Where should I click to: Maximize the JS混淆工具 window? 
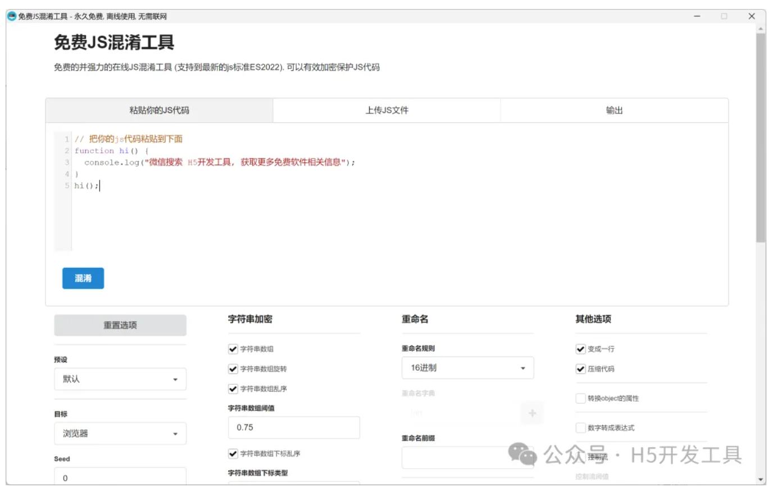(724, 16)
